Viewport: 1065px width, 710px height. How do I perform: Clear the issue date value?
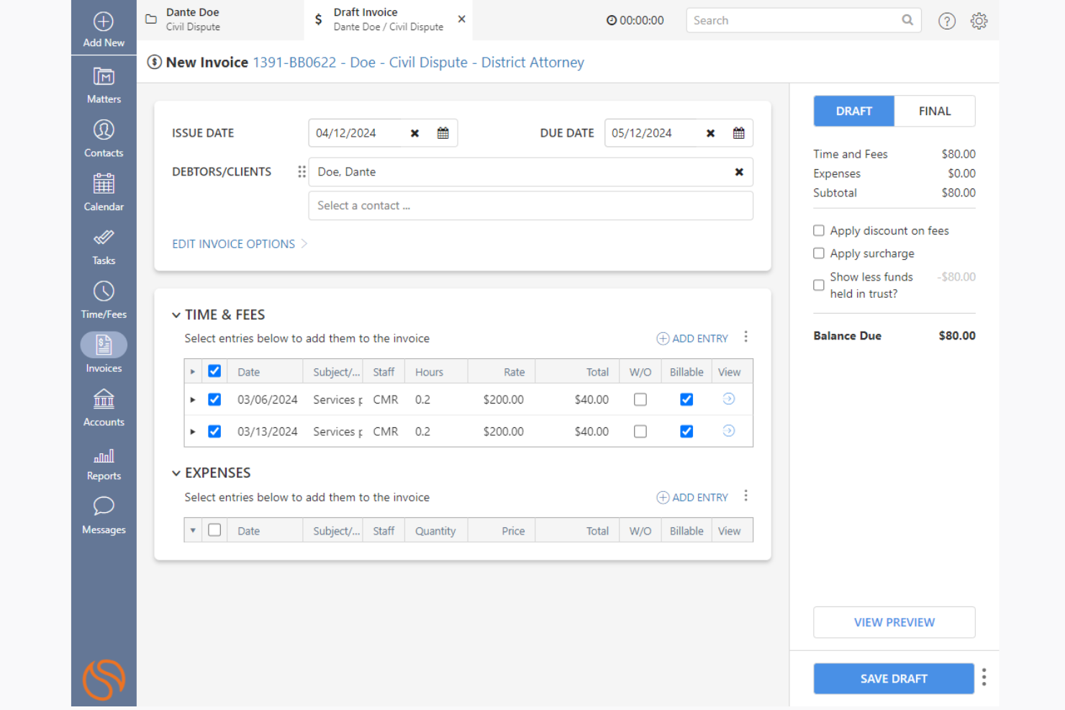coord(414,133)
